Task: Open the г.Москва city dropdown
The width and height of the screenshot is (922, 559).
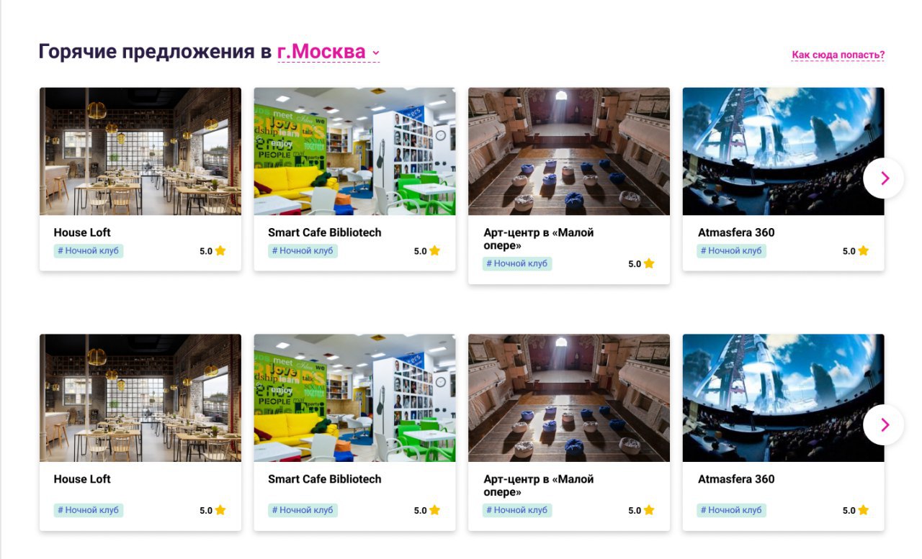Action: pyautogui.click(x=328, y=53)
